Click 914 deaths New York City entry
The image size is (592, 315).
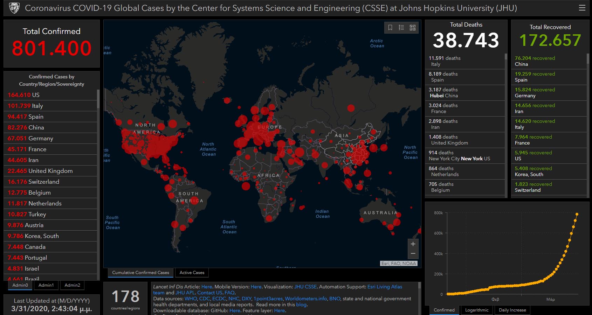[x=465, y=156]
